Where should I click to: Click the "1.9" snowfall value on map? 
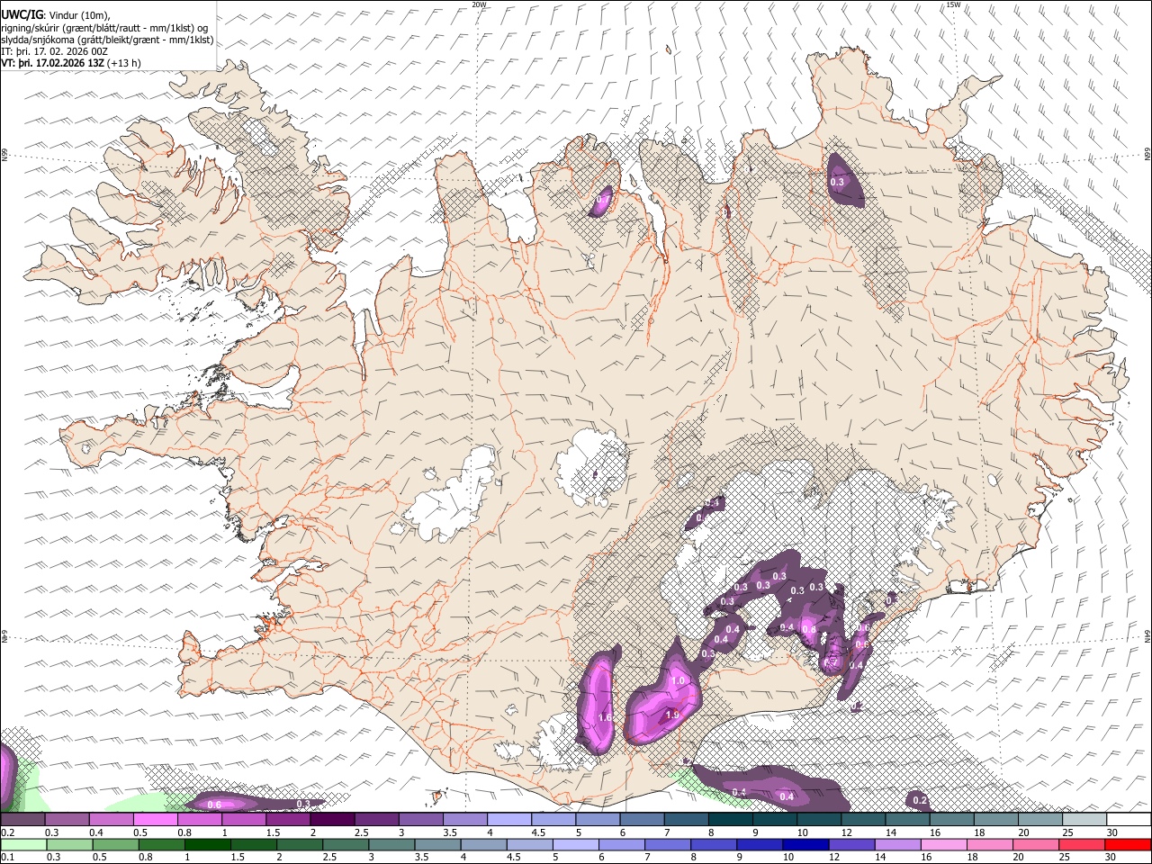click(x=671, y=715)
